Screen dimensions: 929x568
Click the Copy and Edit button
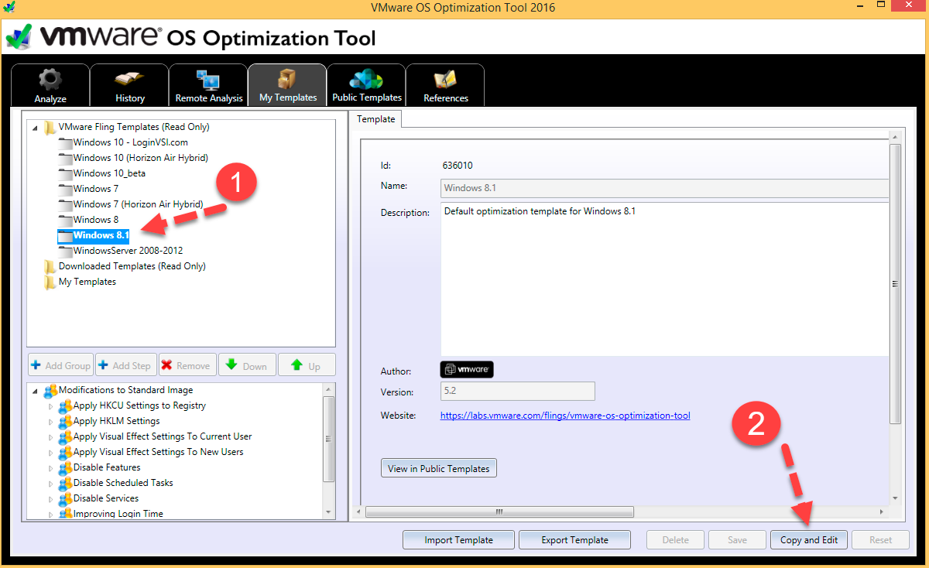point(809,540)
